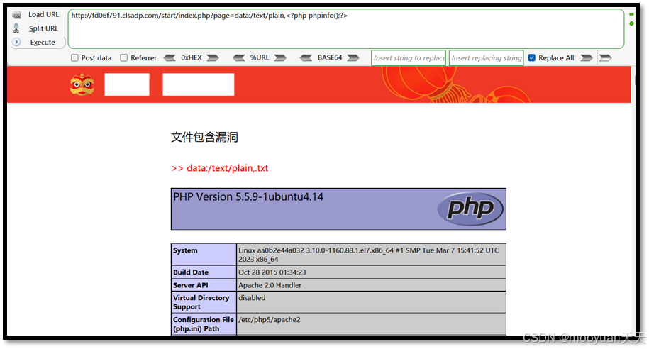Click the 文件包含漏洞 heading
This screenshot has width=649, height=349.
(204, 137)
